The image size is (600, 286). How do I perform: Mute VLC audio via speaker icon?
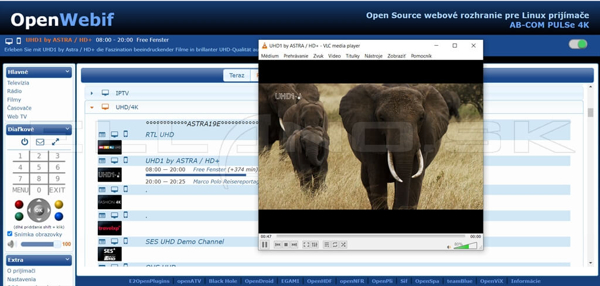coord(449,247)
